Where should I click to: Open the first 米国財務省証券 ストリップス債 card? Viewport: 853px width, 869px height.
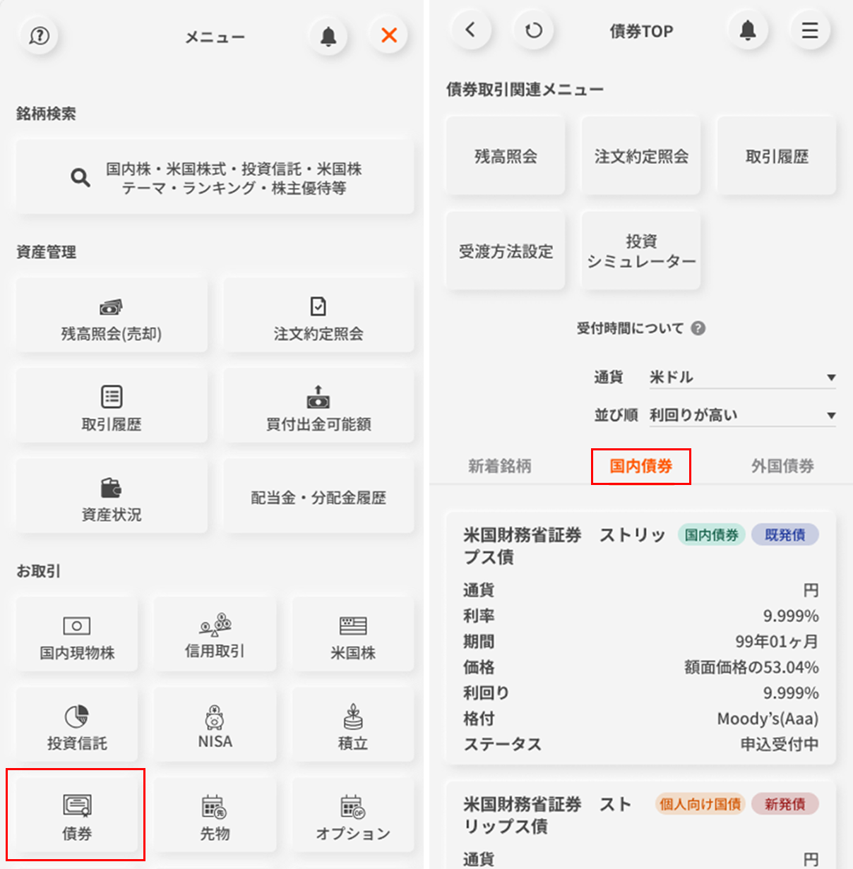640,639
